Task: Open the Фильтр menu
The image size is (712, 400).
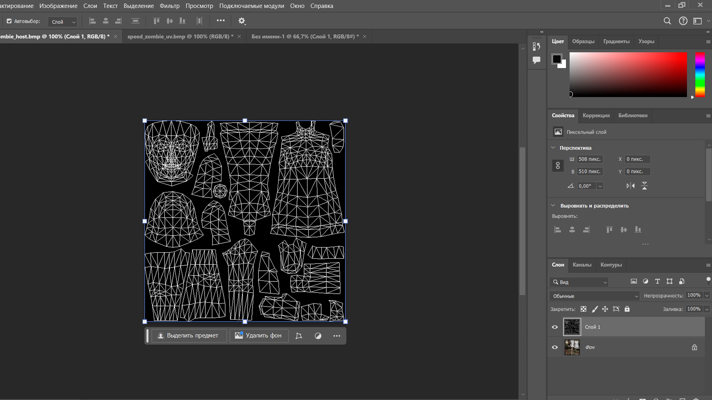Action: (169, 6)
